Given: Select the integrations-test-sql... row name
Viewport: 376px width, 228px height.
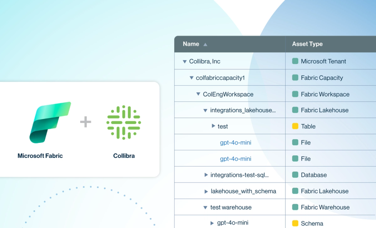Looking at the screenshot, I should click(239, 175).
